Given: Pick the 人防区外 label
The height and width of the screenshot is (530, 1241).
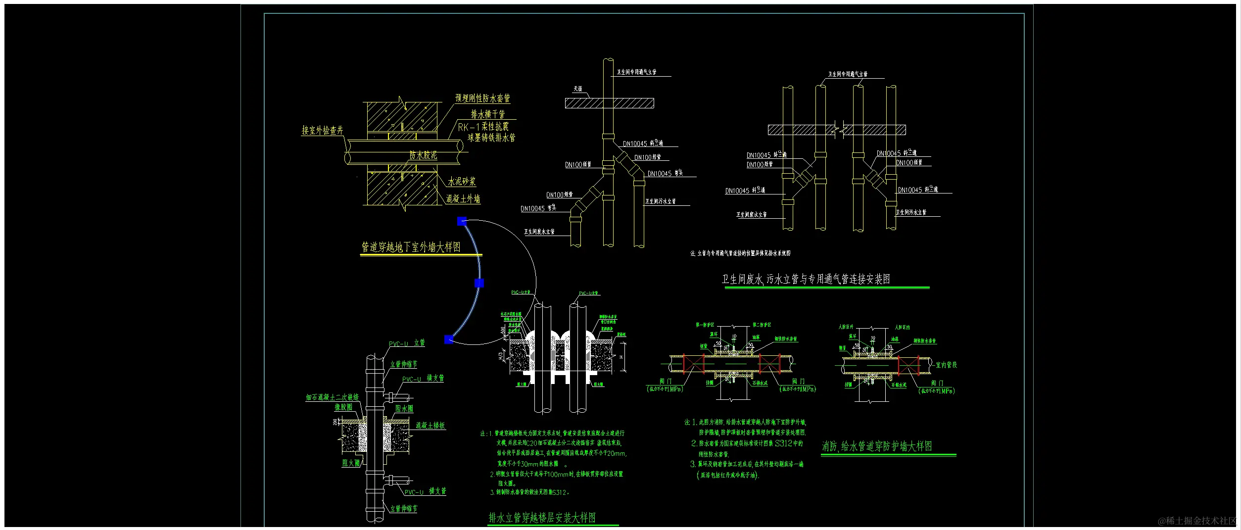Looking at the screenshot, I should click(x=846, y=327).
